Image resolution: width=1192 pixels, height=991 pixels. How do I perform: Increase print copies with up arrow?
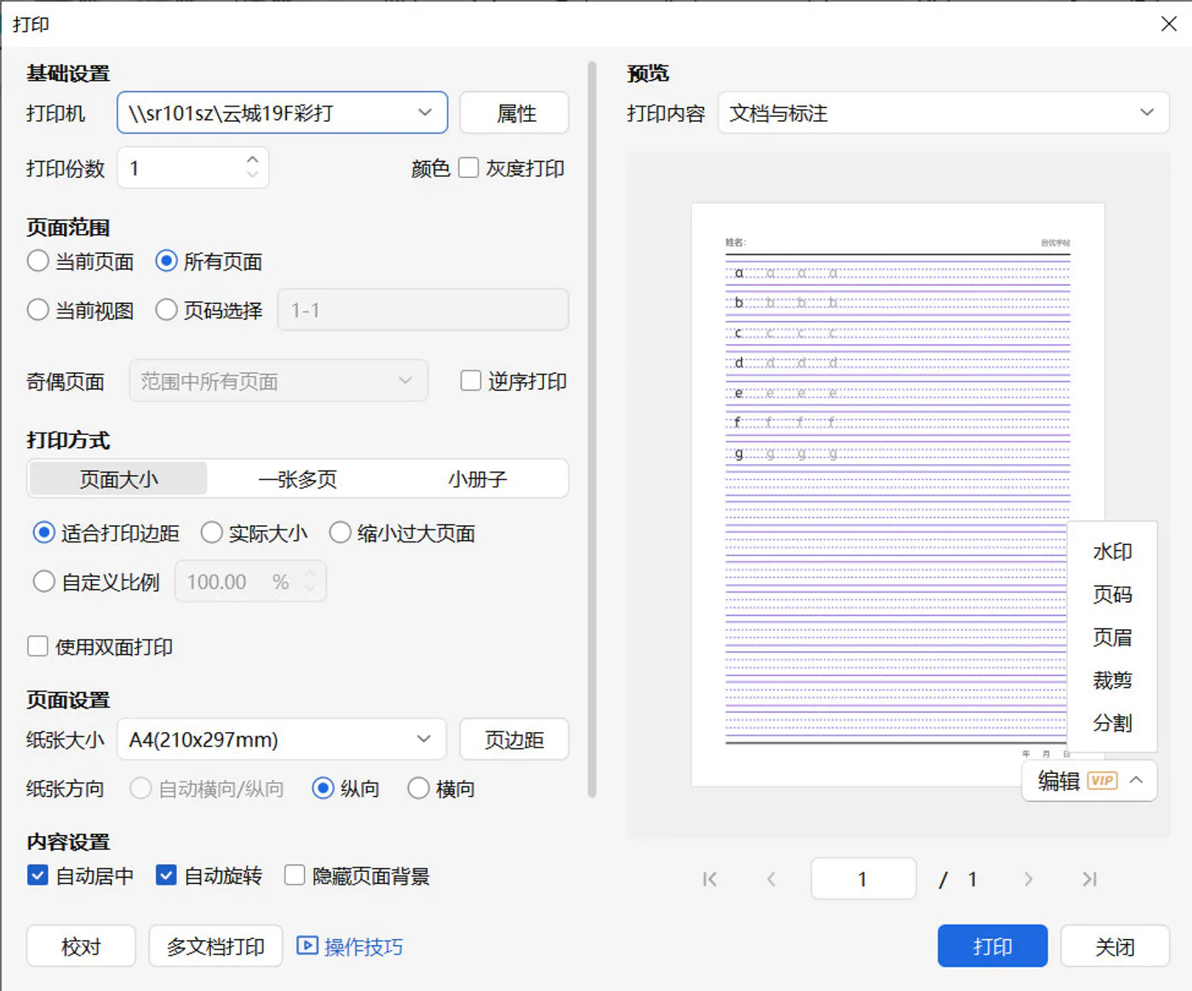click(x=252, y=159)
